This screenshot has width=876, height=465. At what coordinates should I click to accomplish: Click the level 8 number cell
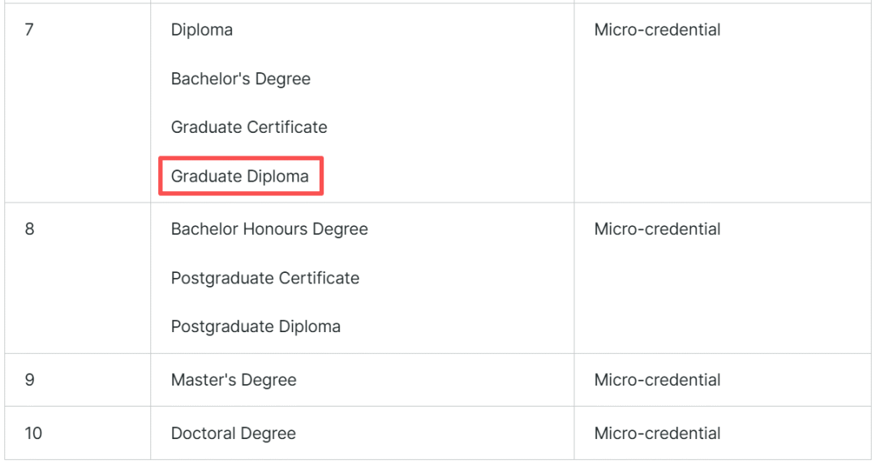click(x=29, y=229)
